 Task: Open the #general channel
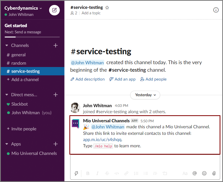click(x=32, y=55)
